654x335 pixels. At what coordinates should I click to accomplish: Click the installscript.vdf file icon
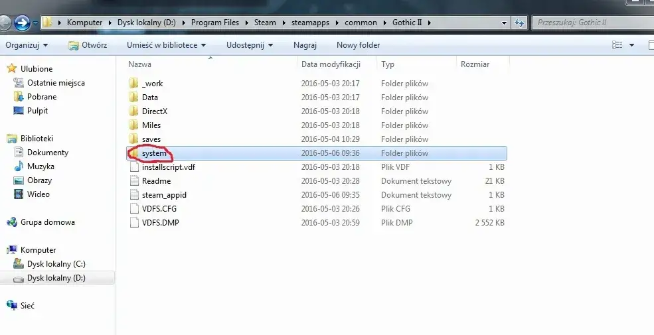pos(134,167)
